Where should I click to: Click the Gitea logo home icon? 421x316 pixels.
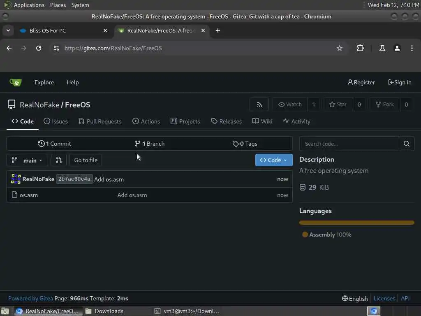(16, 82)
